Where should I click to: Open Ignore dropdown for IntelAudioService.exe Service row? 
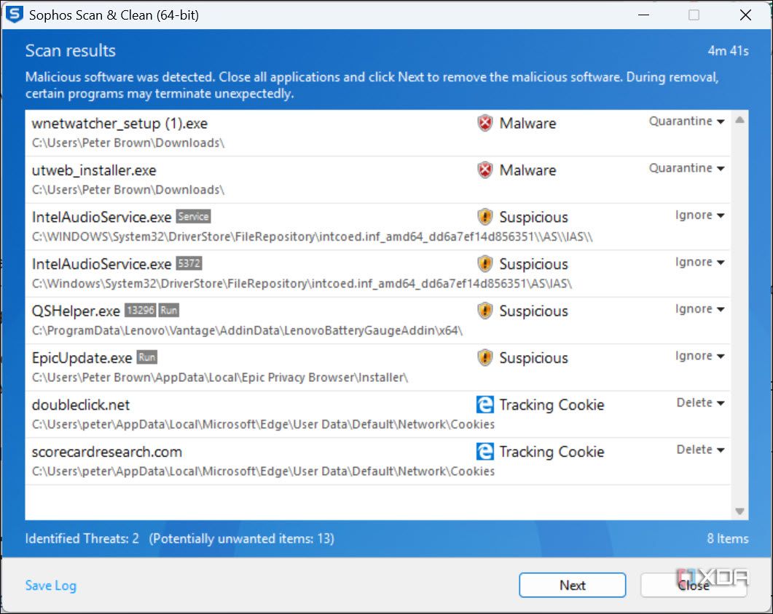pyautogui.click(x=699, y=215)
